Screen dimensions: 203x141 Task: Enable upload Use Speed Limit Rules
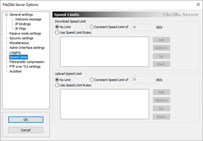click(x=57, y=85)
